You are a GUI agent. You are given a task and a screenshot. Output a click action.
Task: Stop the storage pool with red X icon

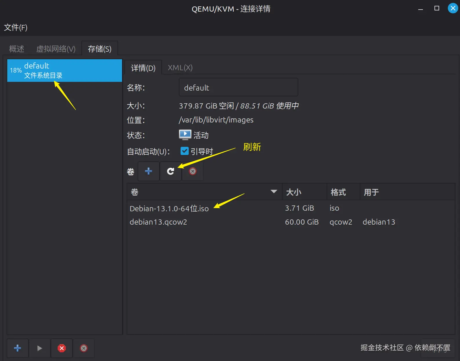click(62, 348)
